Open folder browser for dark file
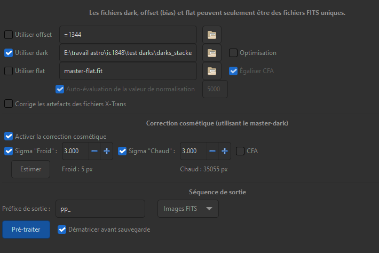This screenshot has height=253, width=379. (212, 53)
